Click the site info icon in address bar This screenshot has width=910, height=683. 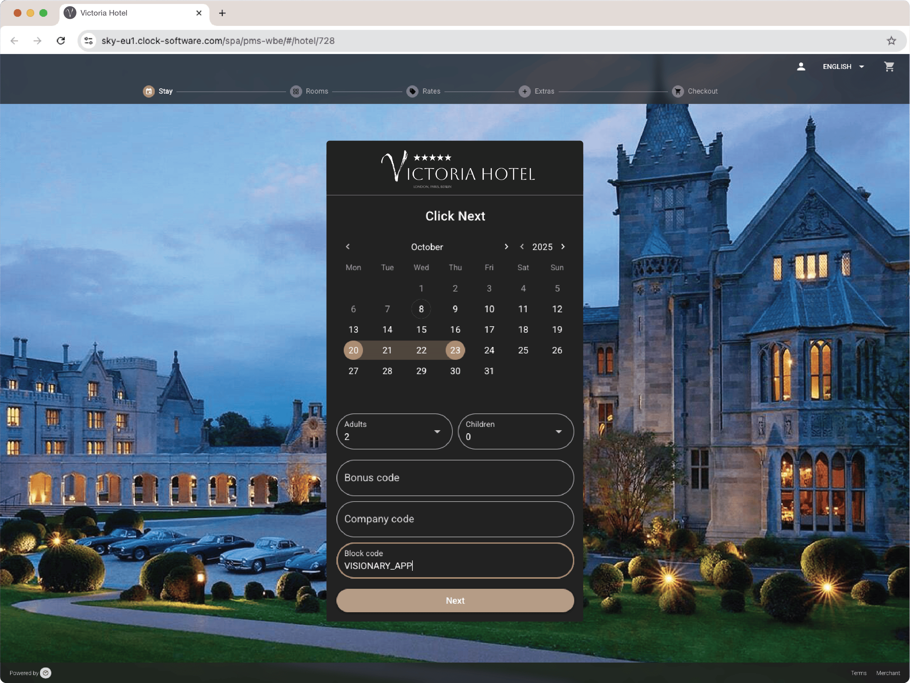point(89,41)
